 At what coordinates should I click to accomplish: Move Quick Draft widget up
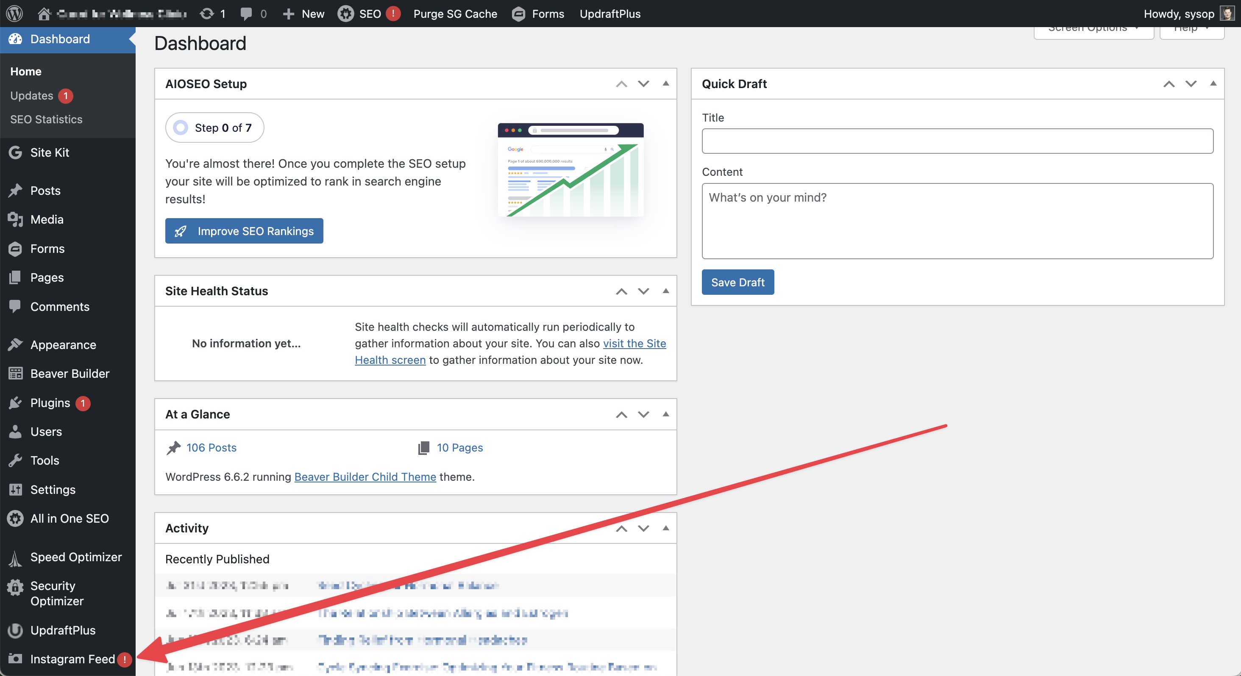(x=1169, y=84)
